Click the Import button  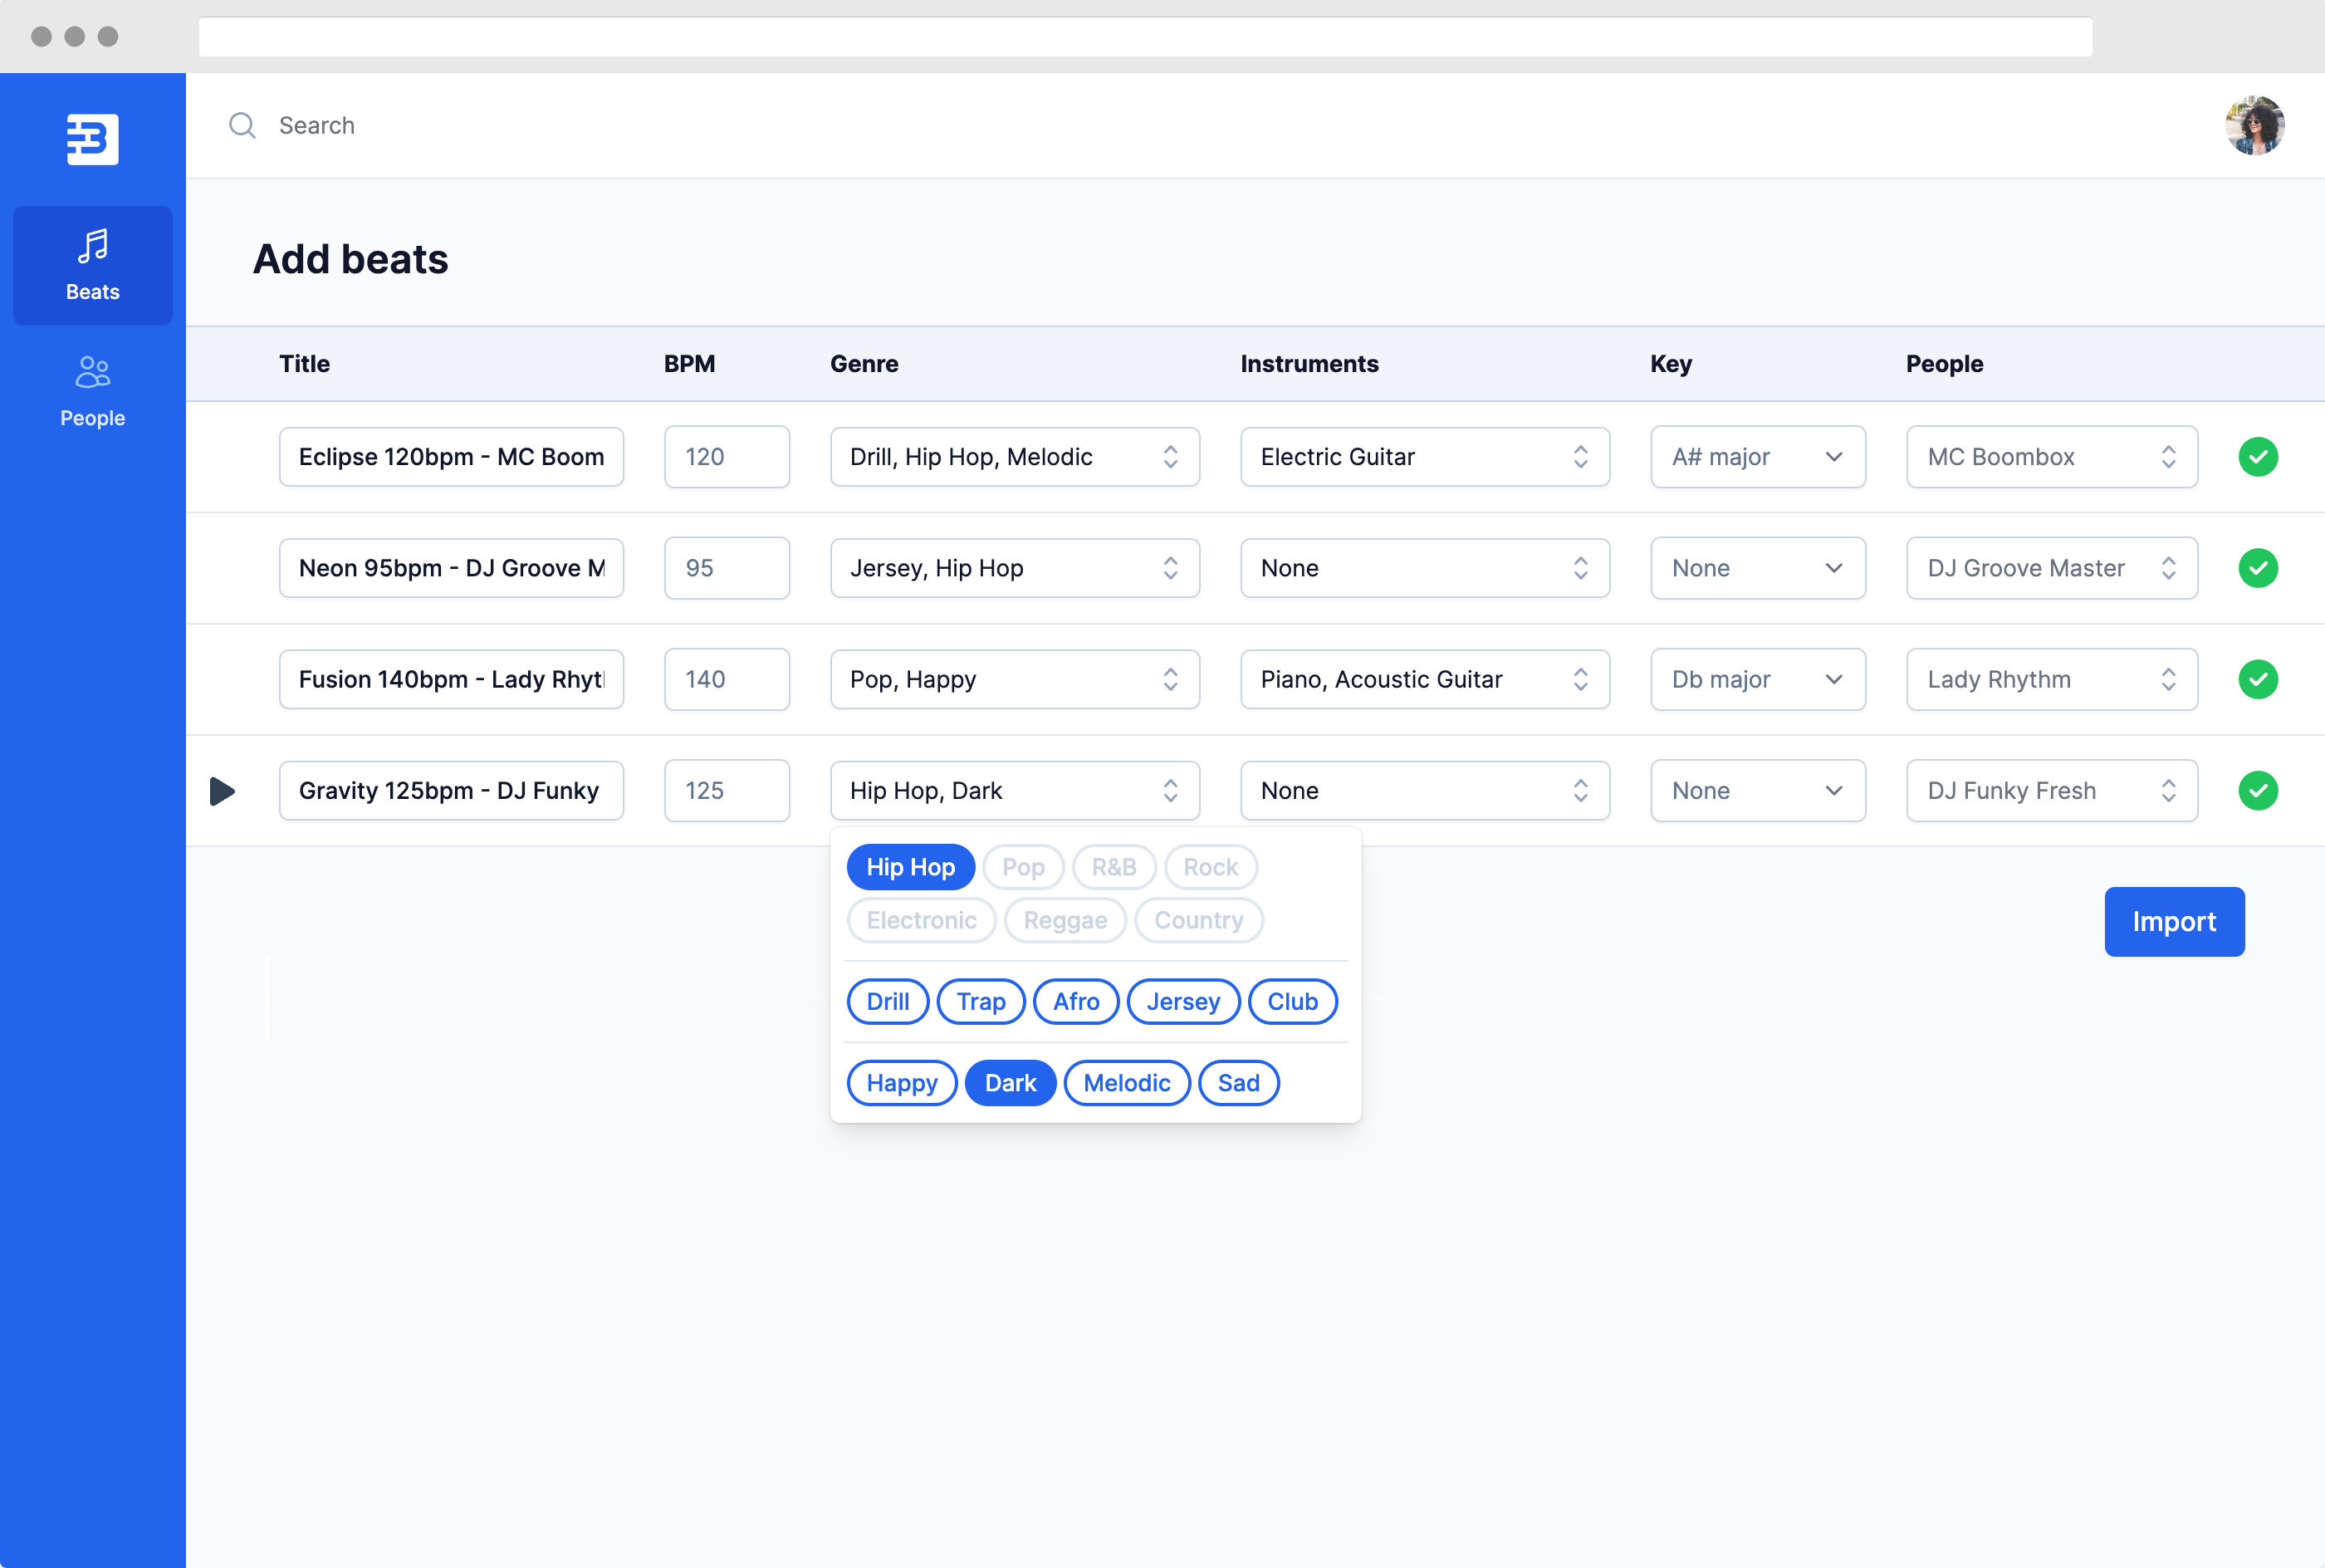[x=2174, y=922]
